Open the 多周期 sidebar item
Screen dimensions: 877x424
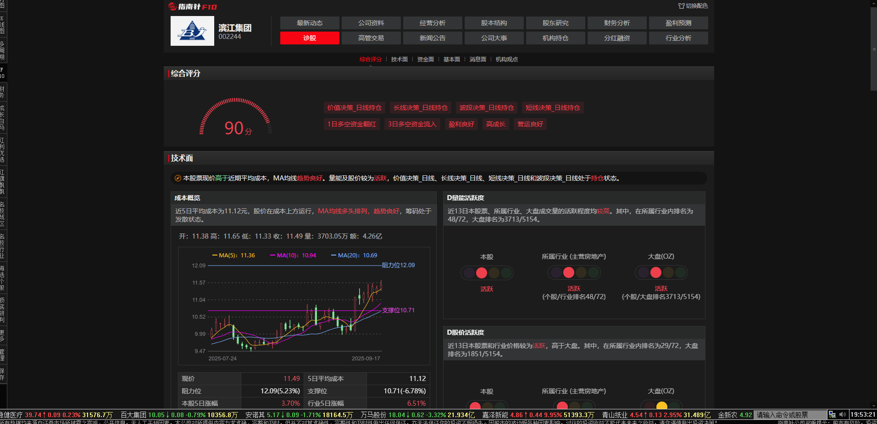point(2,50)
